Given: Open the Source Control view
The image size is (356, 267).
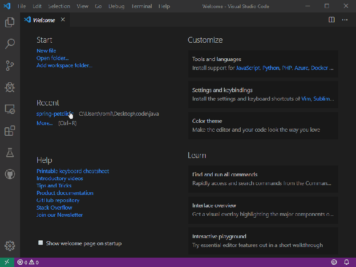Looking at the screenshot, I should tap(10, 65).
